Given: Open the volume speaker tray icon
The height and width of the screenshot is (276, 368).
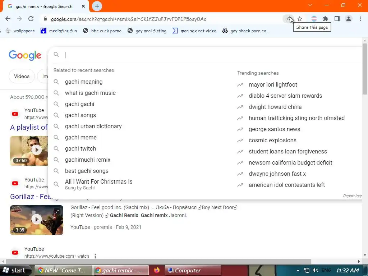Looking at the screenshot, I should 316,270.
